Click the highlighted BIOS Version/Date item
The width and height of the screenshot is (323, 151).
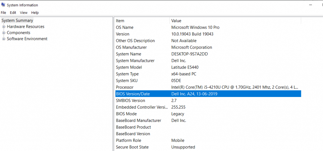pyautogui.click(x=133, y=94)
